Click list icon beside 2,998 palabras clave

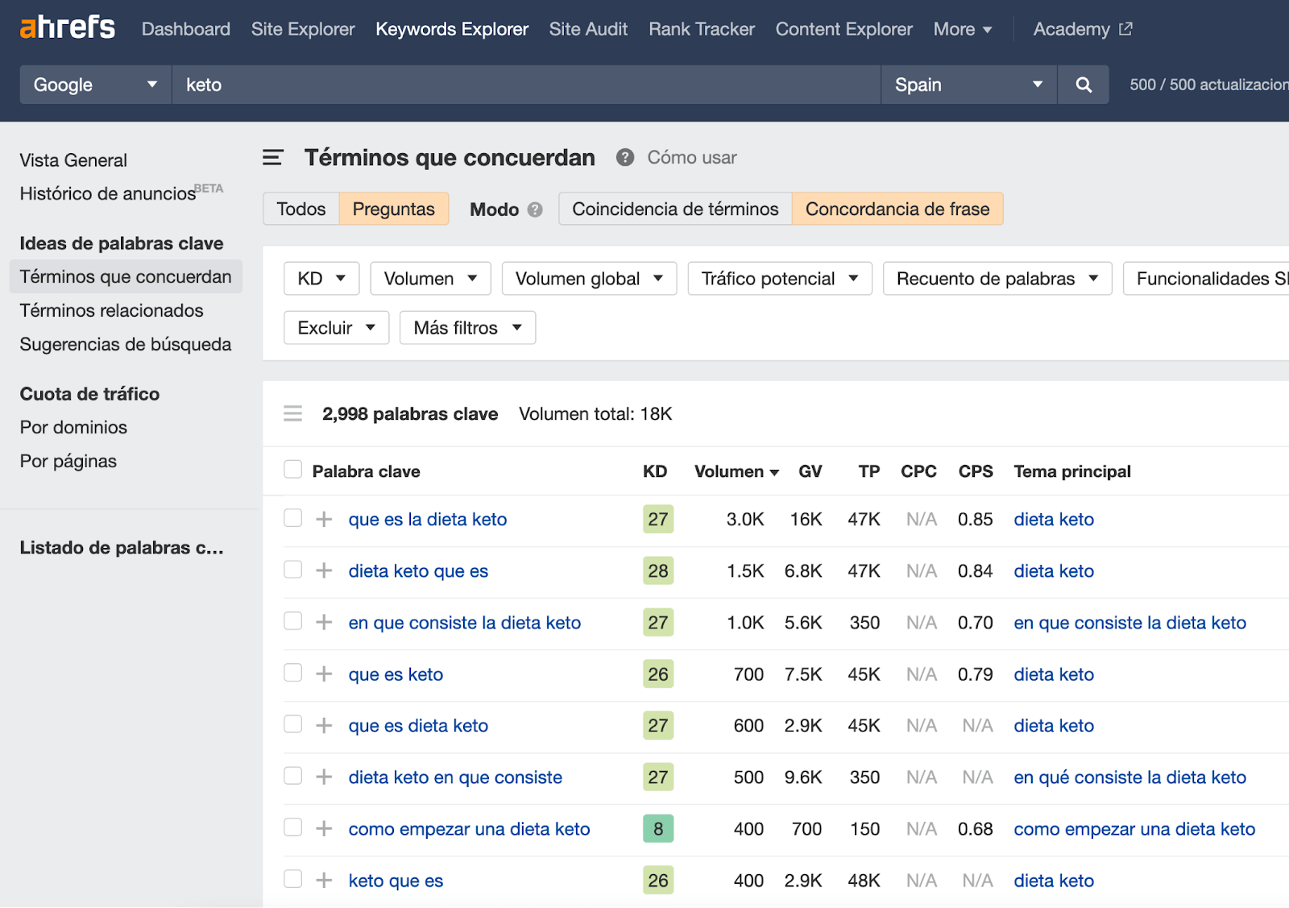coord(293,414)
